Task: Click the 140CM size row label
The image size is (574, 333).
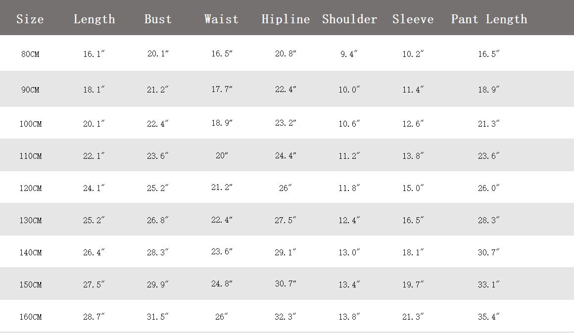Action: (30, 253)
